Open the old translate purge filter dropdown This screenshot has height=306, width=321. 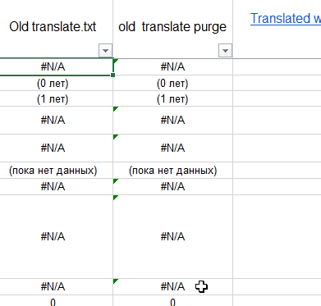pyautogui.click(x=225, y=51)
